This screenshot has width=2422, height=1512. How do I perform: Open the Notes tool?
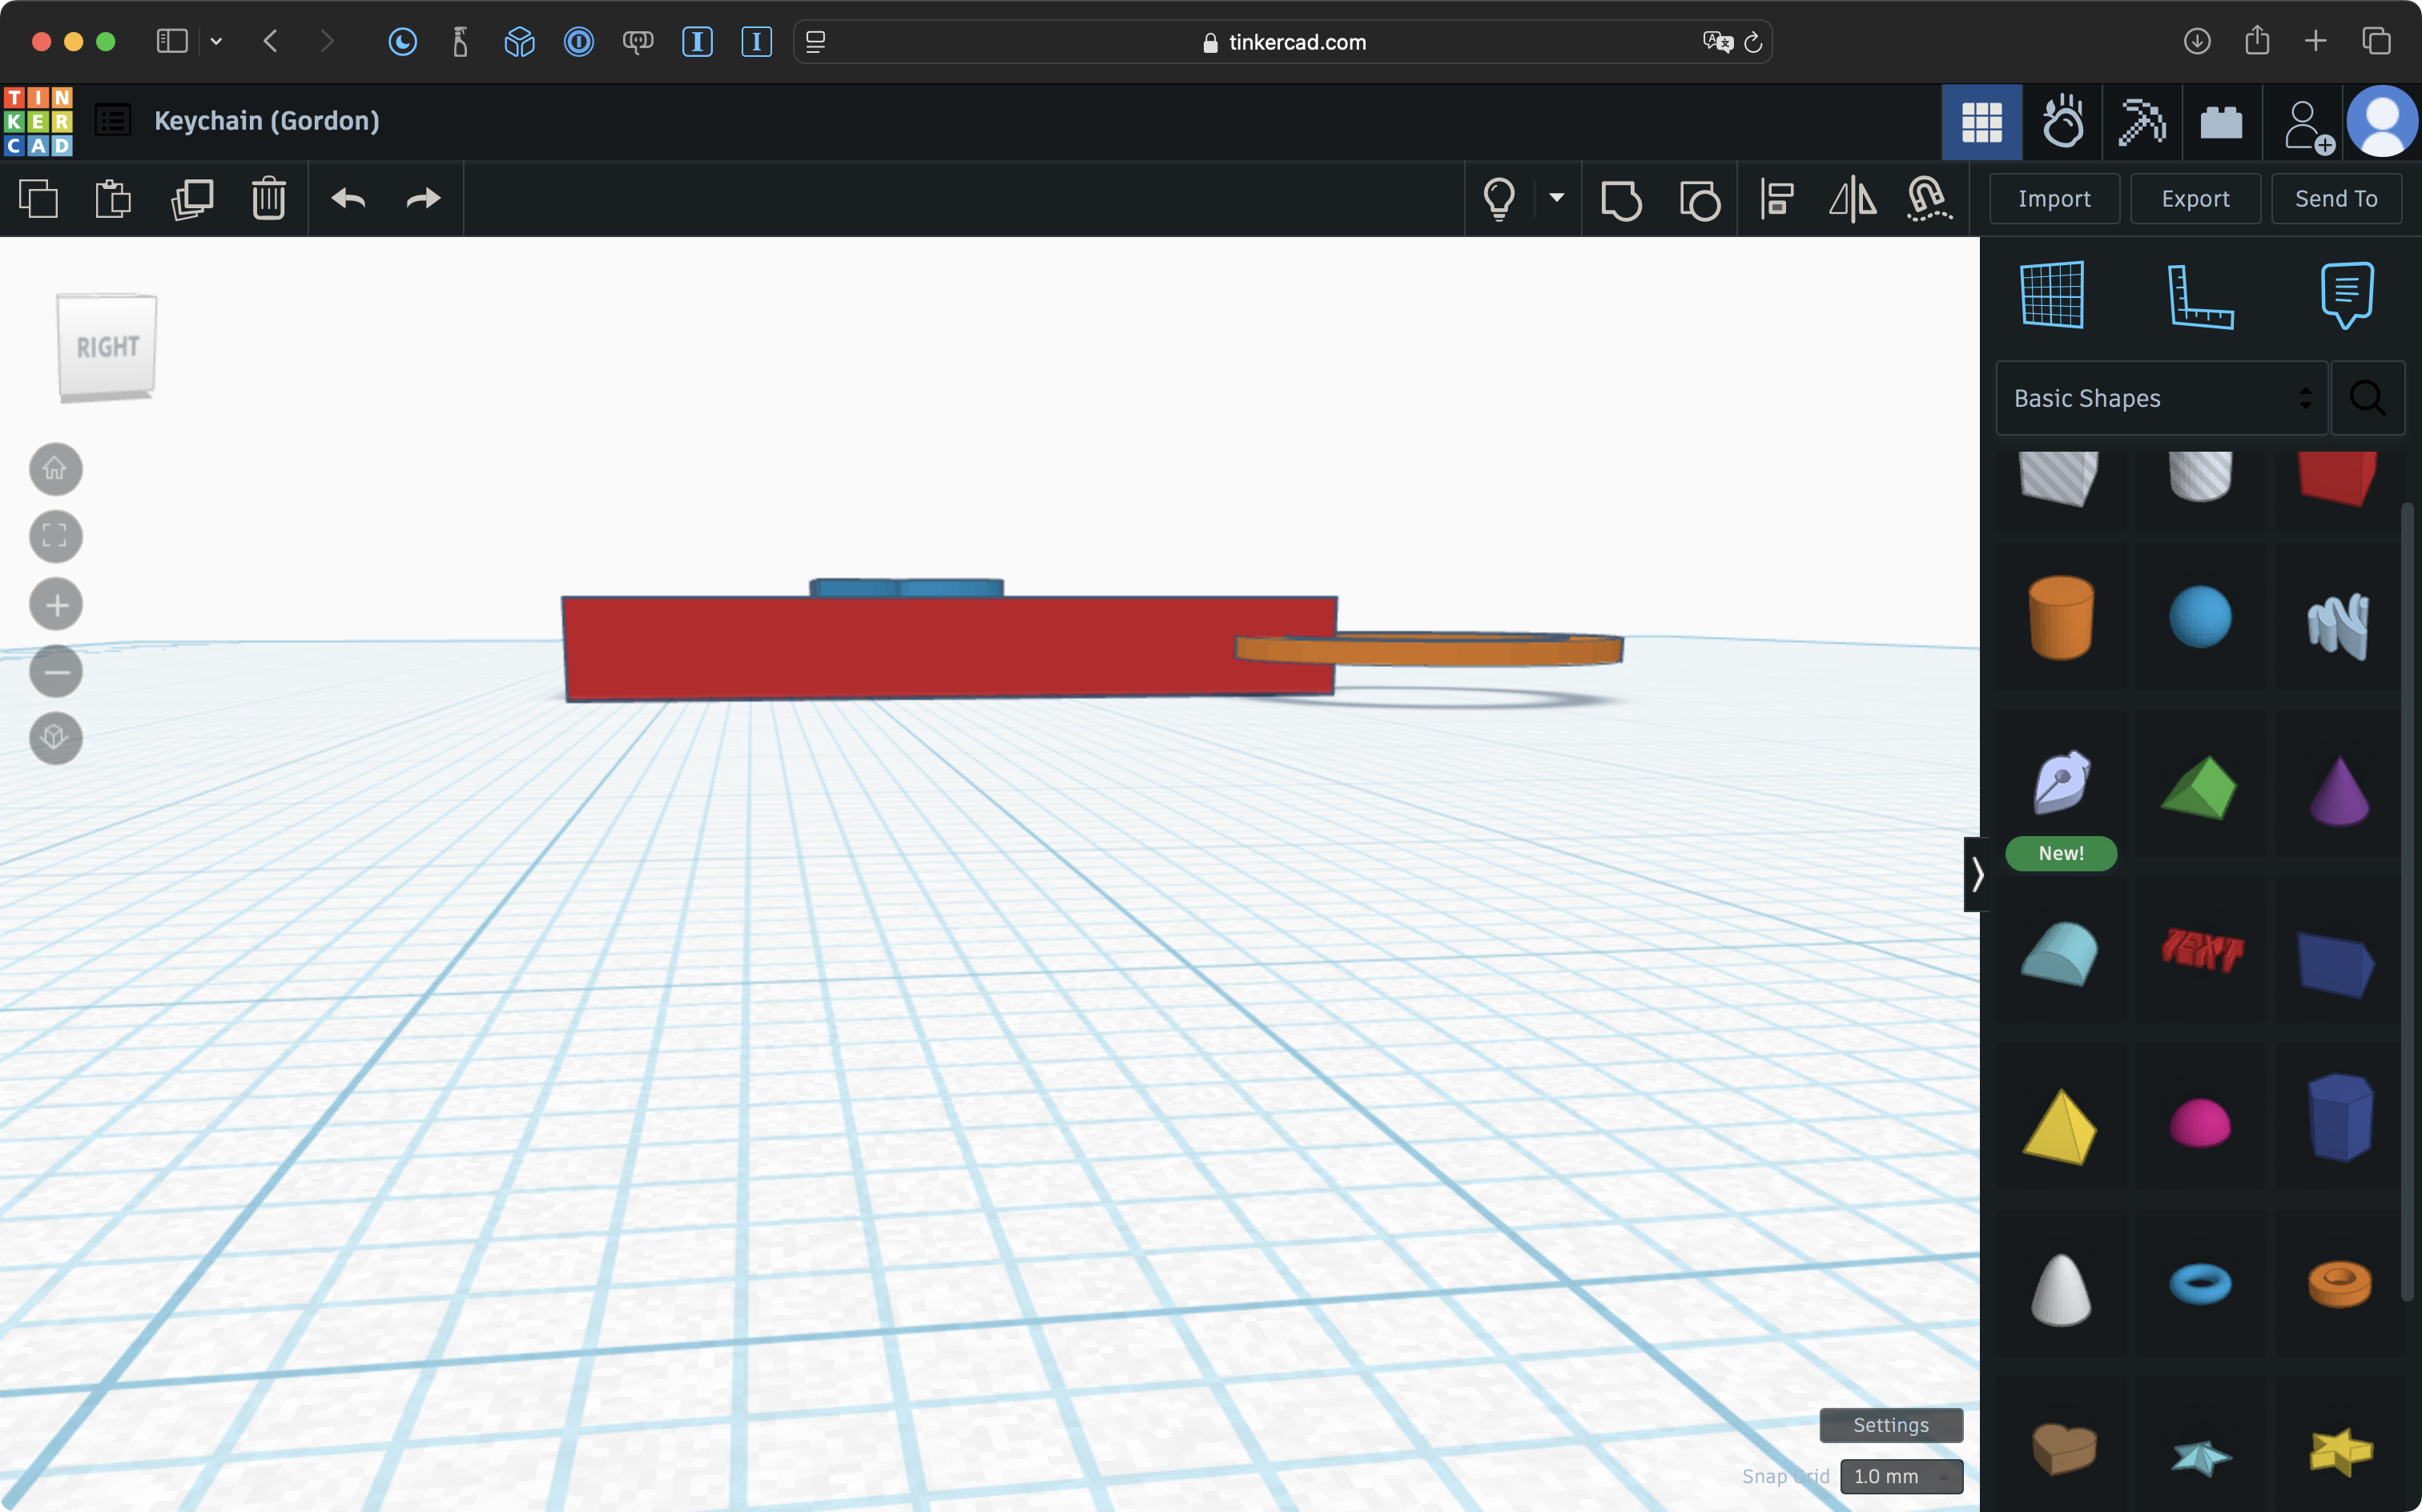2346,296
